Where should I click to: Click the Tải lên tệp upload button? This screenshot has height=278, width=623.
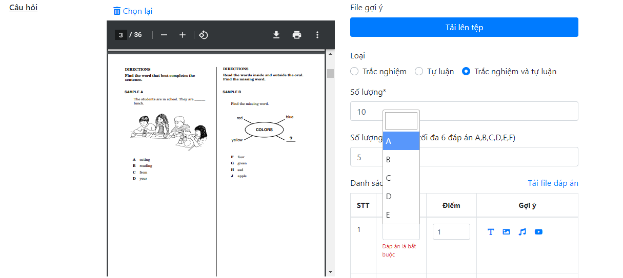click(464, 27)
